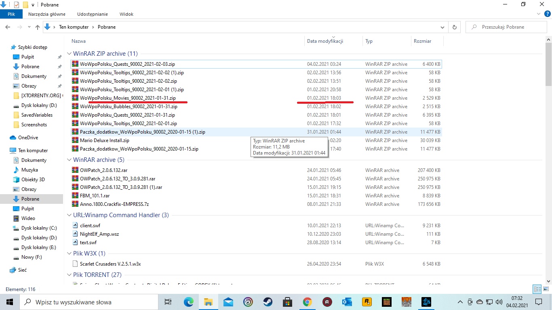Click the refresh button beside the address bar
The image size is (552, 310).
(455, 27)
